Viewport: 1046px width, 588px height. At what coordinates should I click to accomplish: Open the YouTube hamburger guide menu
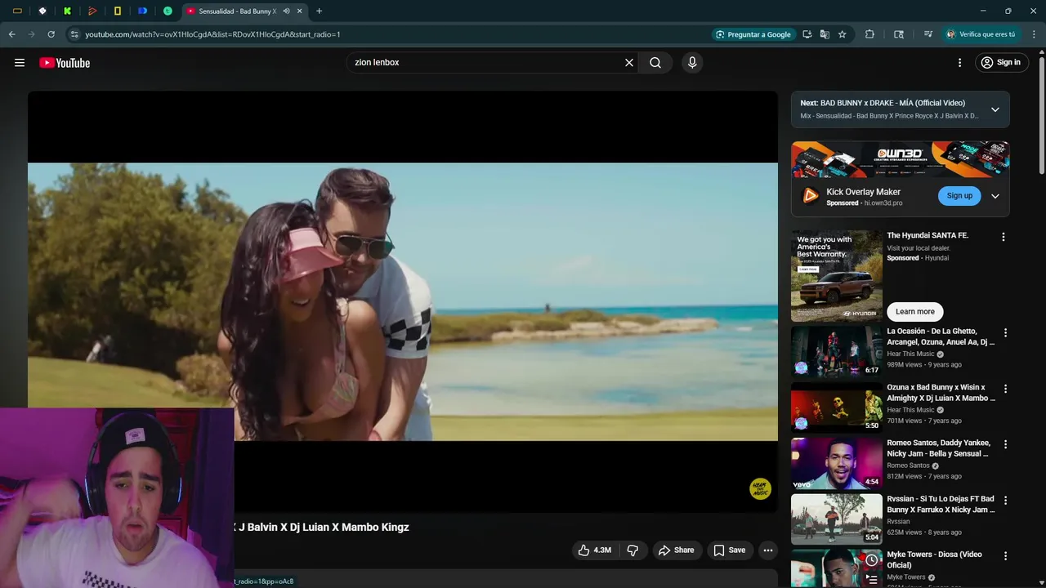(20, 63)
